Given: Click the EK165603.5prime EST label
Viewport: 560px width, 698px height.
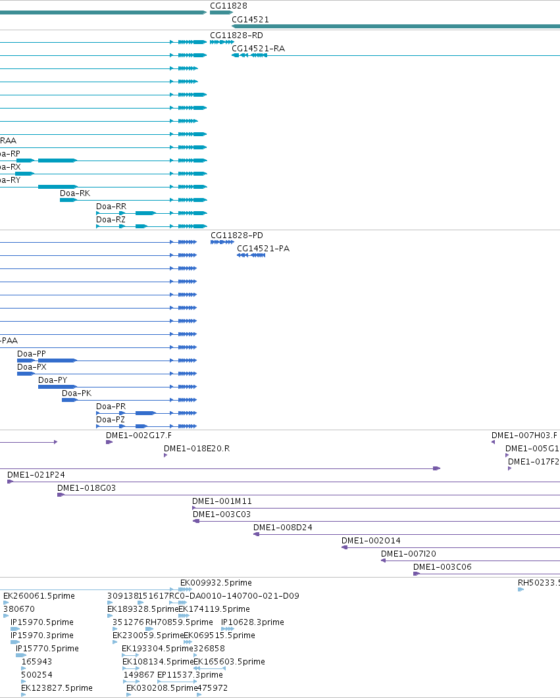Looking at the screenshot, I should click(229, 662).
